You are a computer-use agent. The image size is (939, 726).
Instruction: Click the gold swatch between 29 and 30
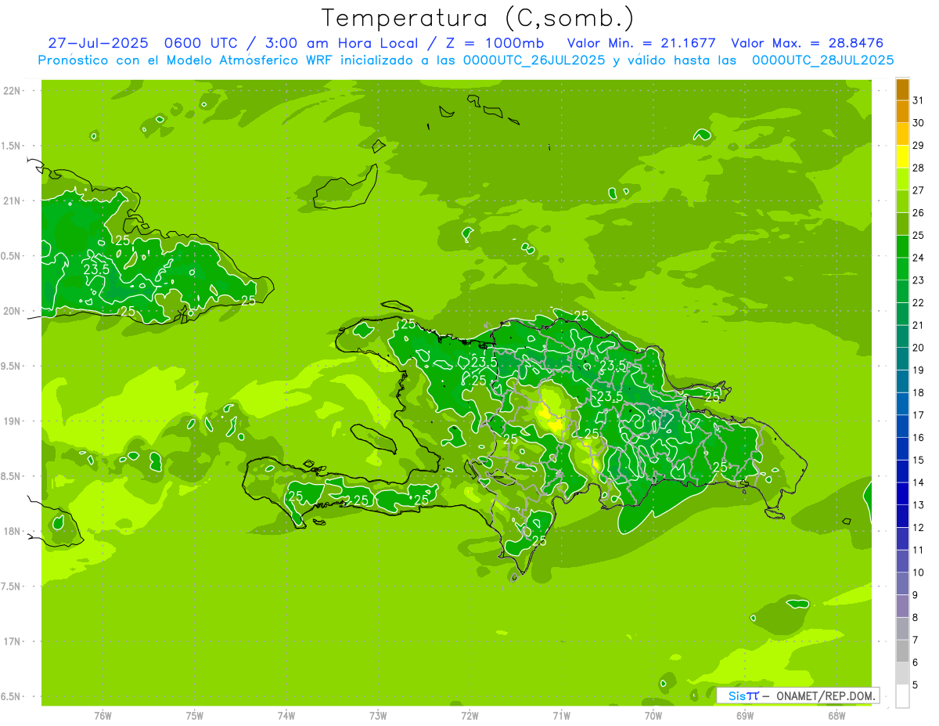pyautogui.click(x=902, y=134)
